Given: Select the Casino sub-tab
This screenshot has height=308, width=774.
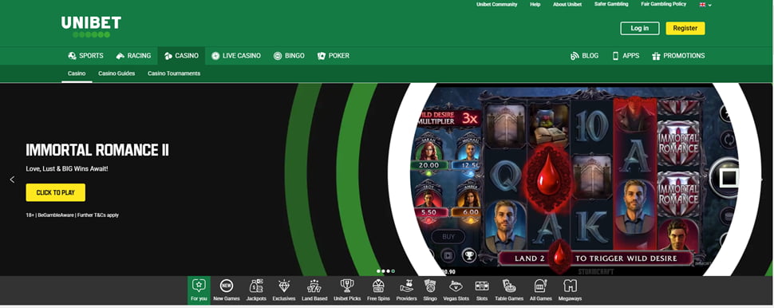Looking at the screenshot, I should tap(77, 73).
